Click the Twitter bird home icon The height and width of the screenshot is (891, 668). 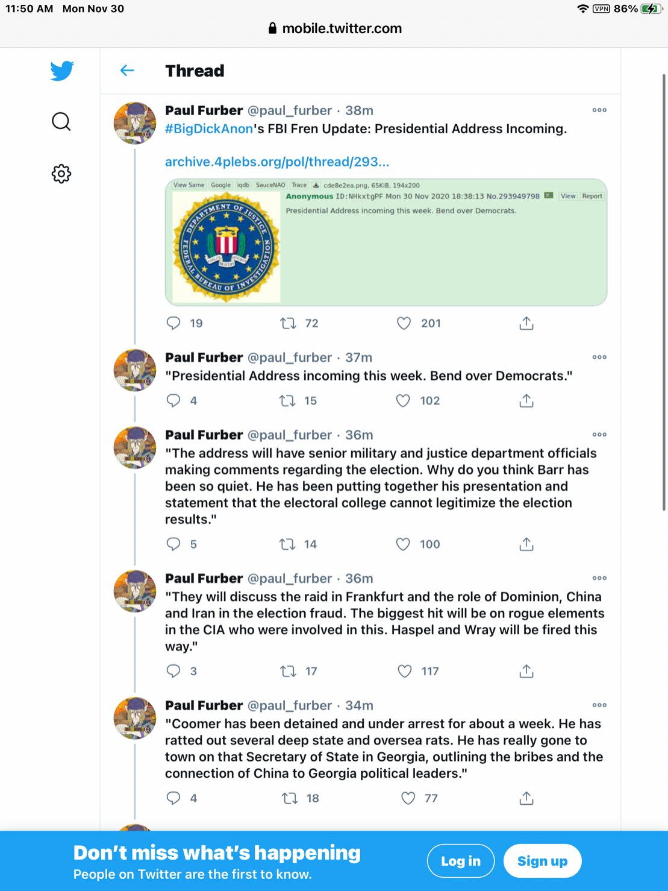pyautogui.click(x=62, y=71)
